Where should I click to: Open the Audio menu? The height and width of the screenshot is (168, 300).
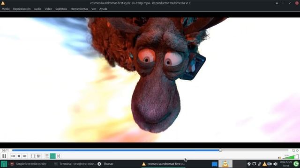click(x=37, y=9)
